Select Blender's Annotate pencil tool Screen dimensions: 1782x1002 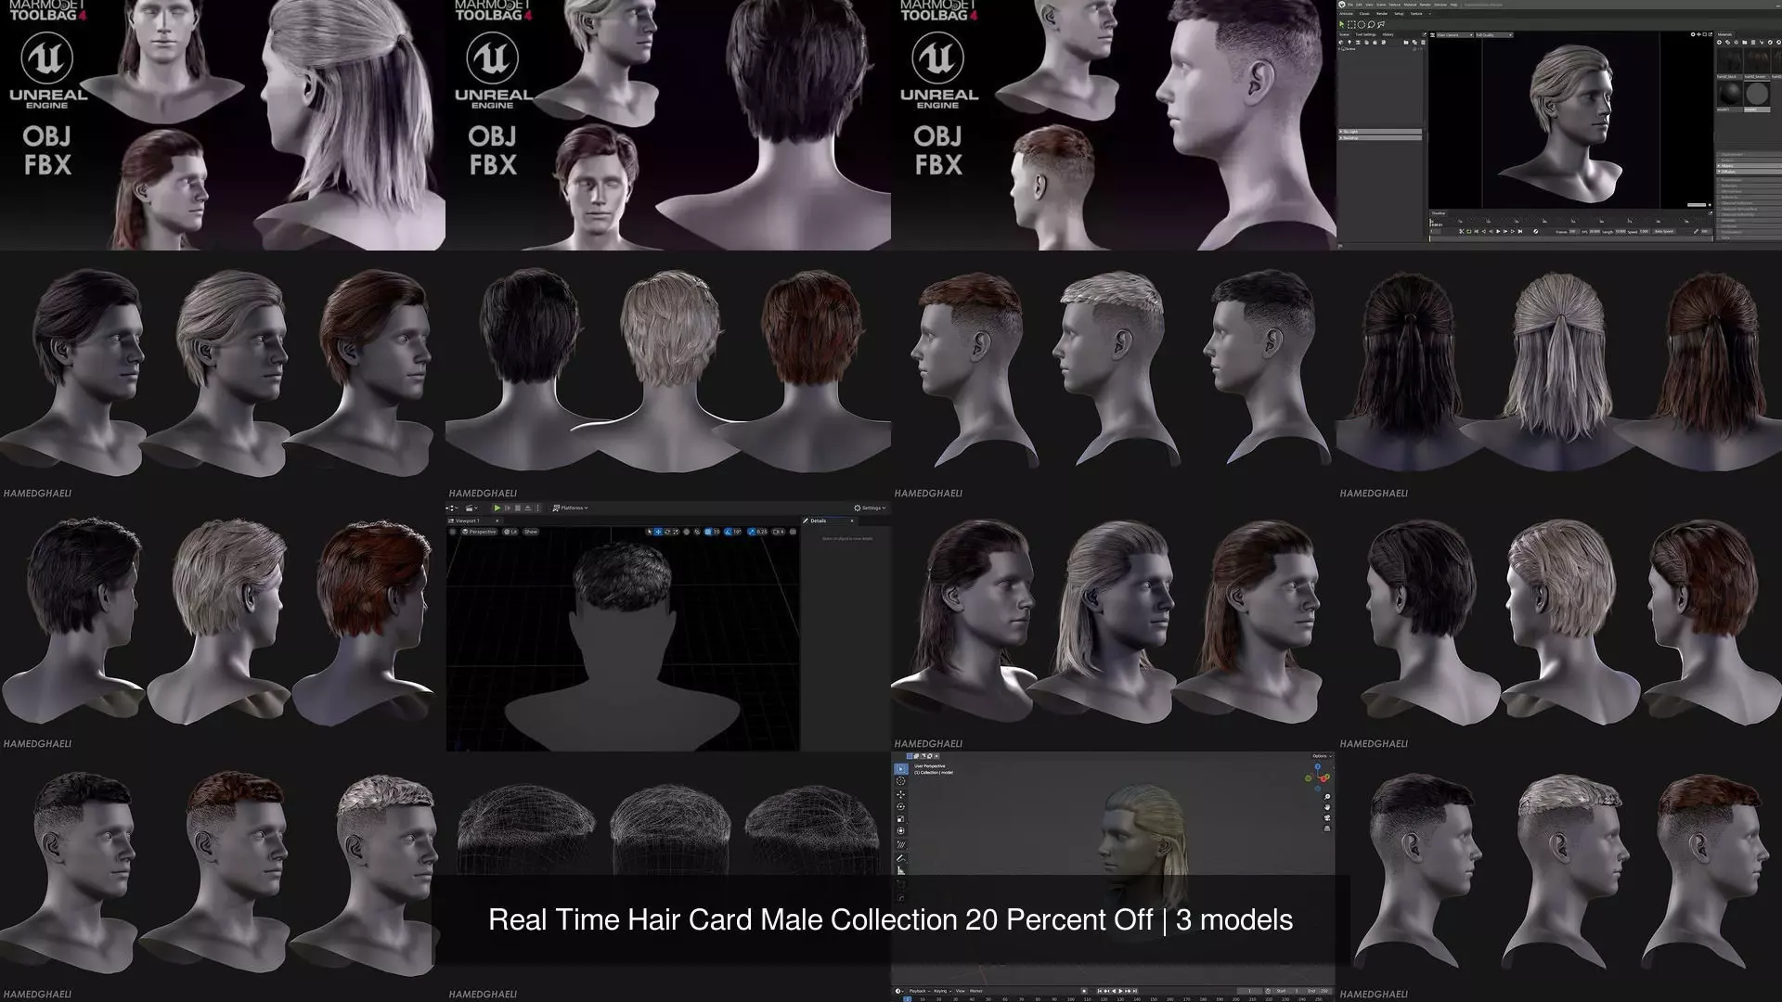pos(900,858)
